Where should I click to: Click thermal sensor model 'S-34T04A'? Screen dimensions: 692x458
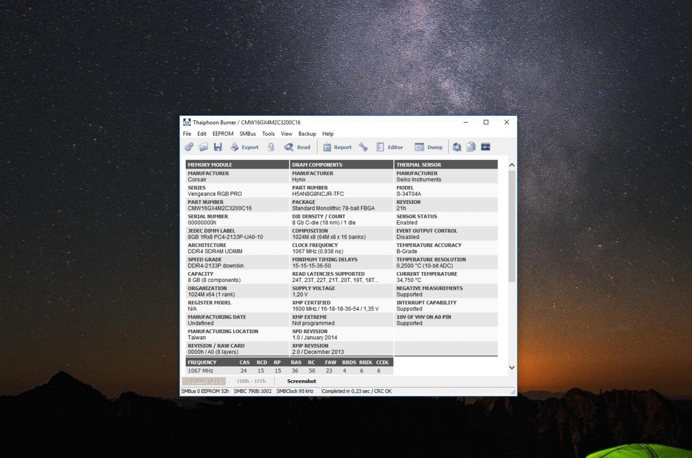[409, 194]
